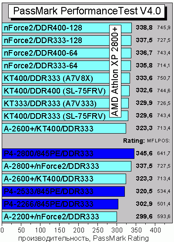The width and height of the screenshot is (174, 242).
Task: Click the KT333/DDR333 (A7V333) bar
Action: point(65,104)
